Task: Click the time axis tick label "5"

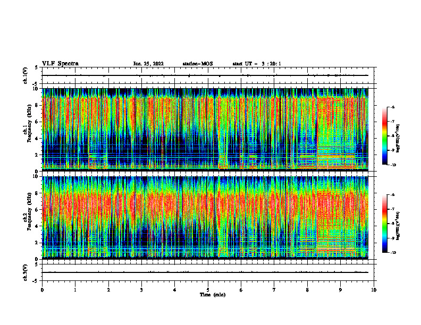Action: tap(208, 290)
